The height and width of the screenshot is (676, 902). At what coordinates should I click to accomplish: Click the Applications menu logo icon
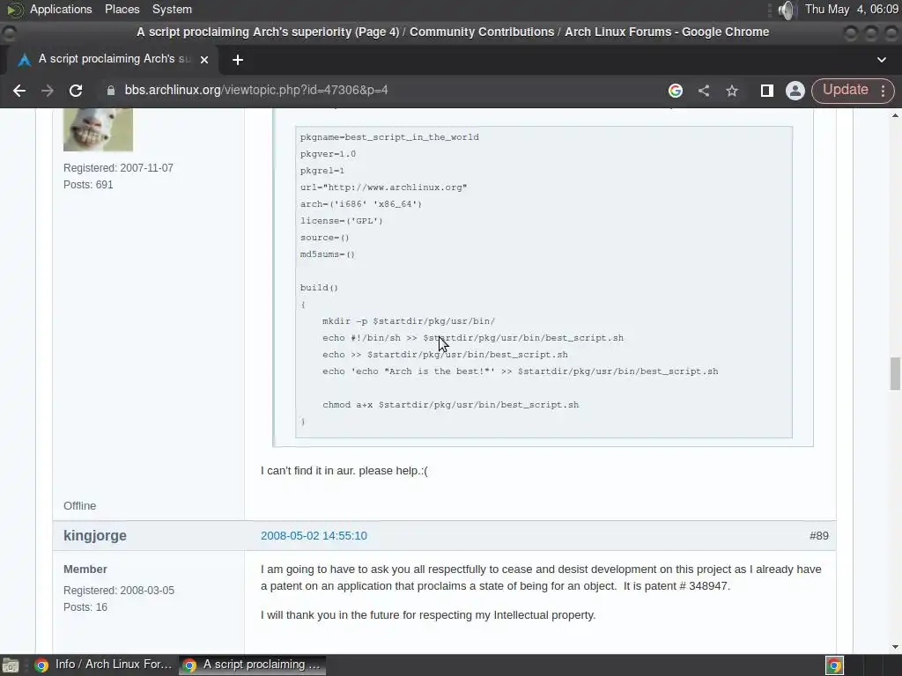click(x=15, y=10)
